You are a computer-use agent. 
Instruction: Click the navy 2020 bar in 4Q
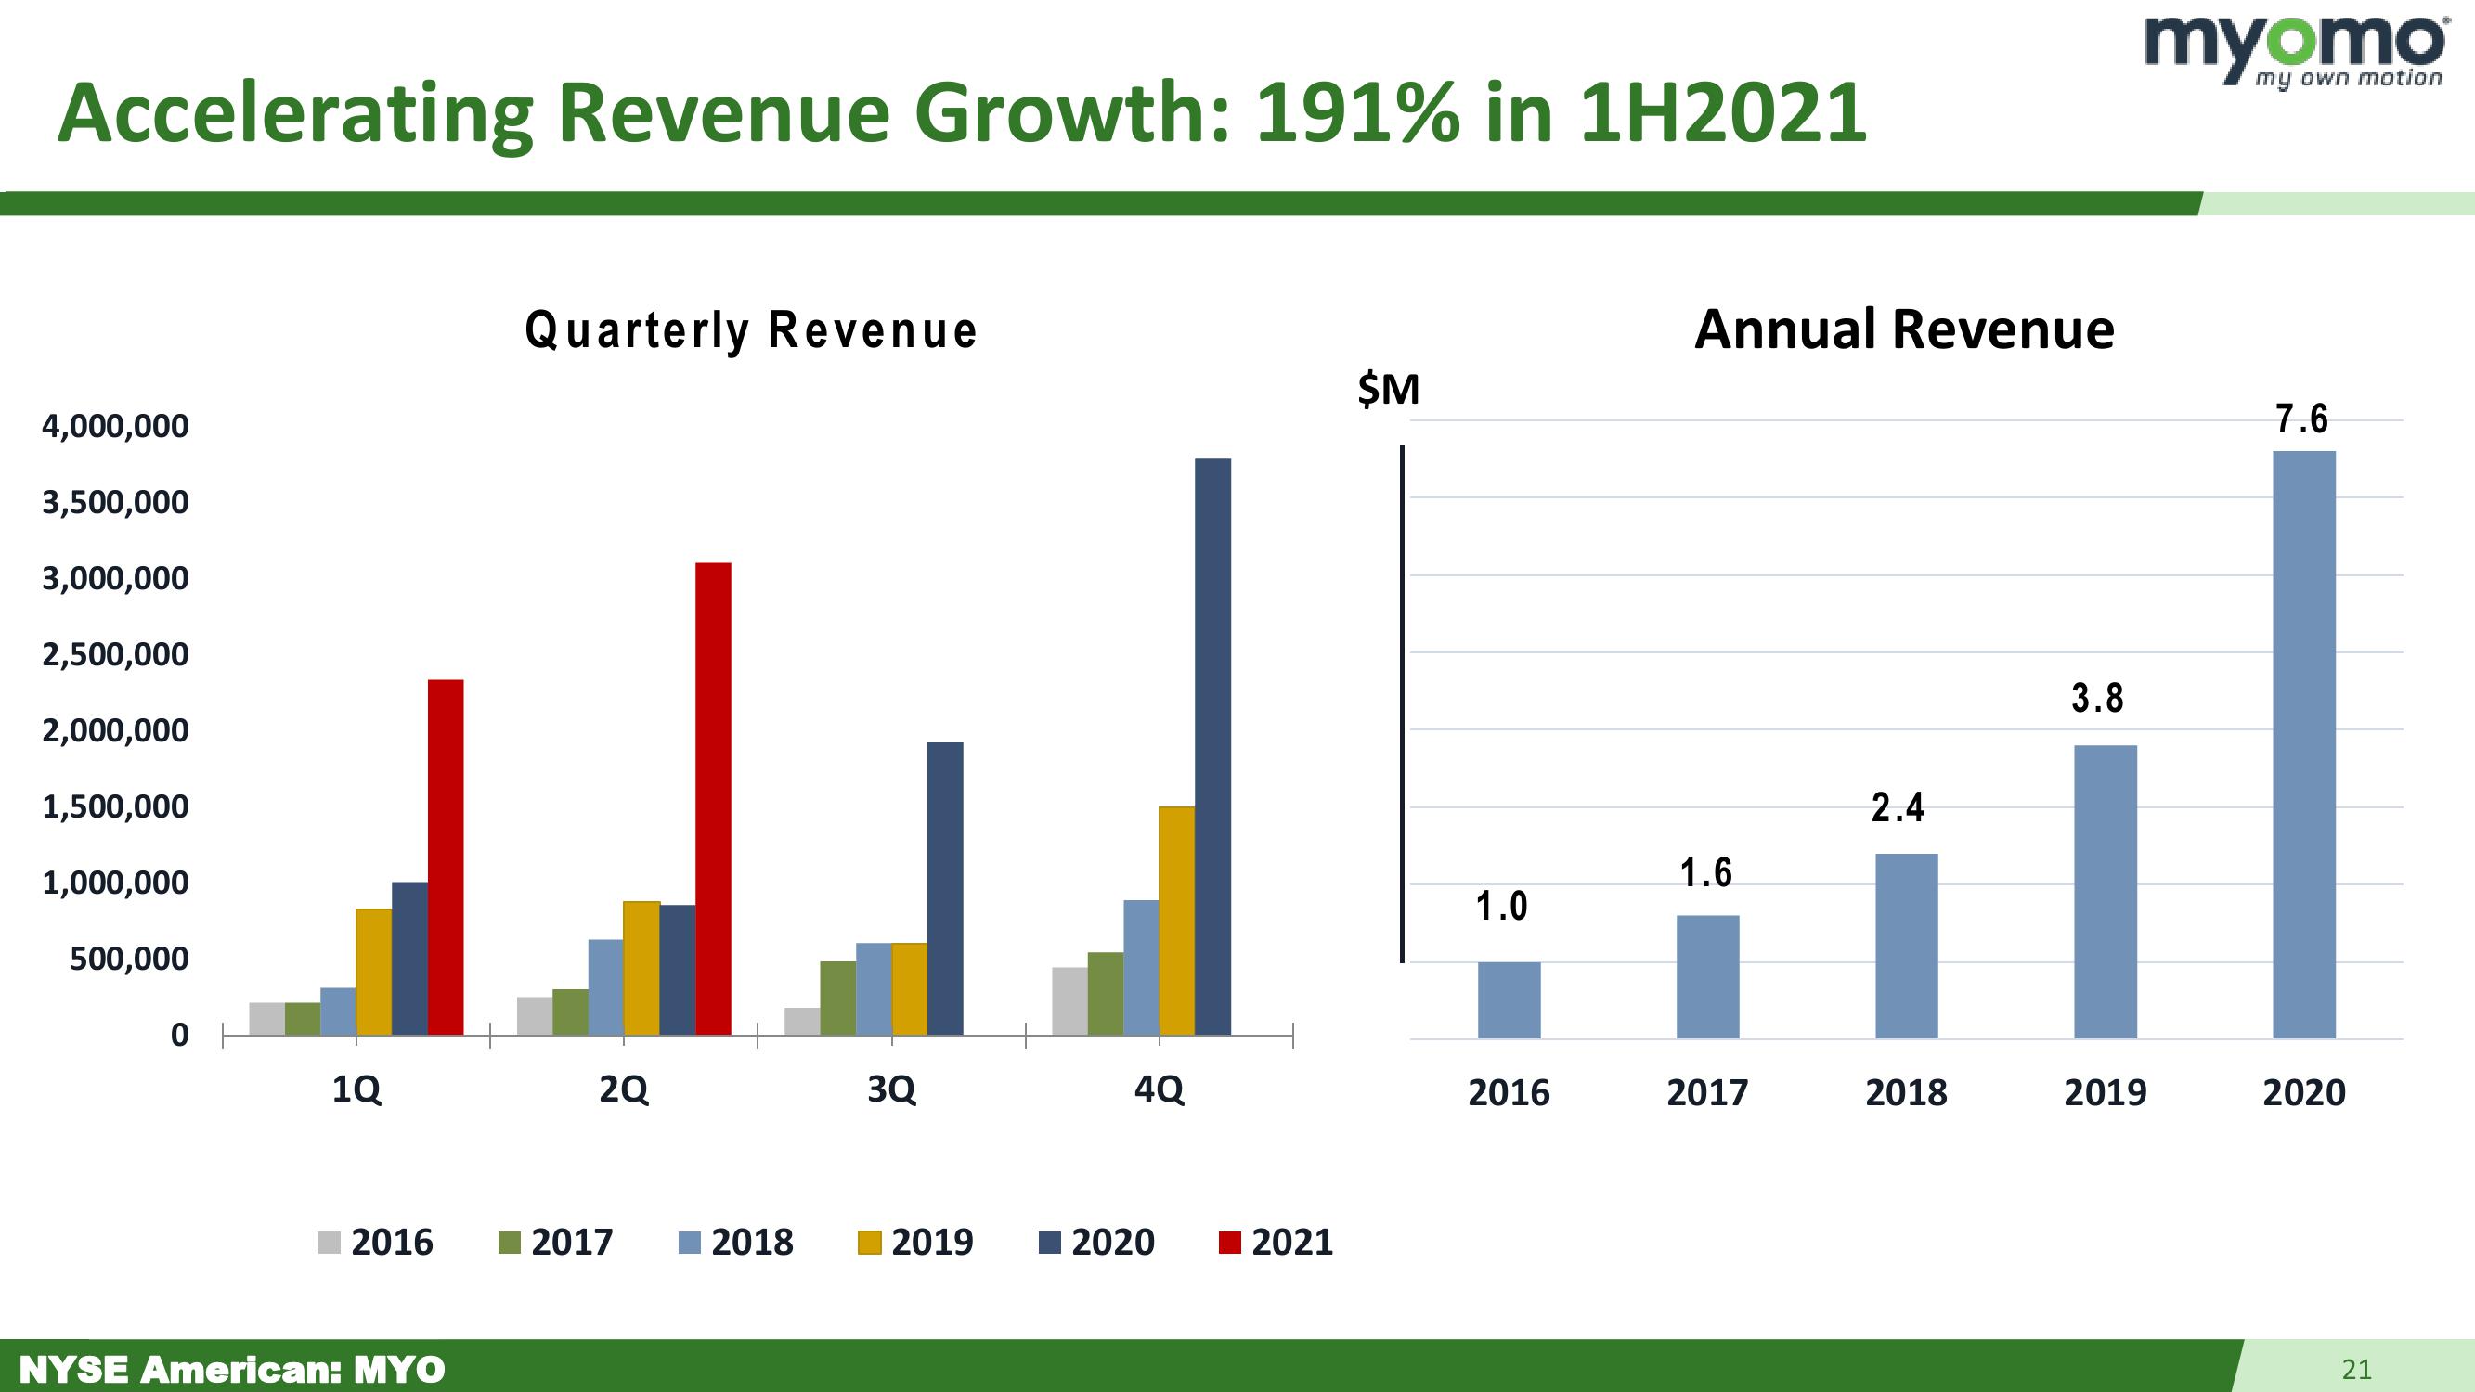1212,746
